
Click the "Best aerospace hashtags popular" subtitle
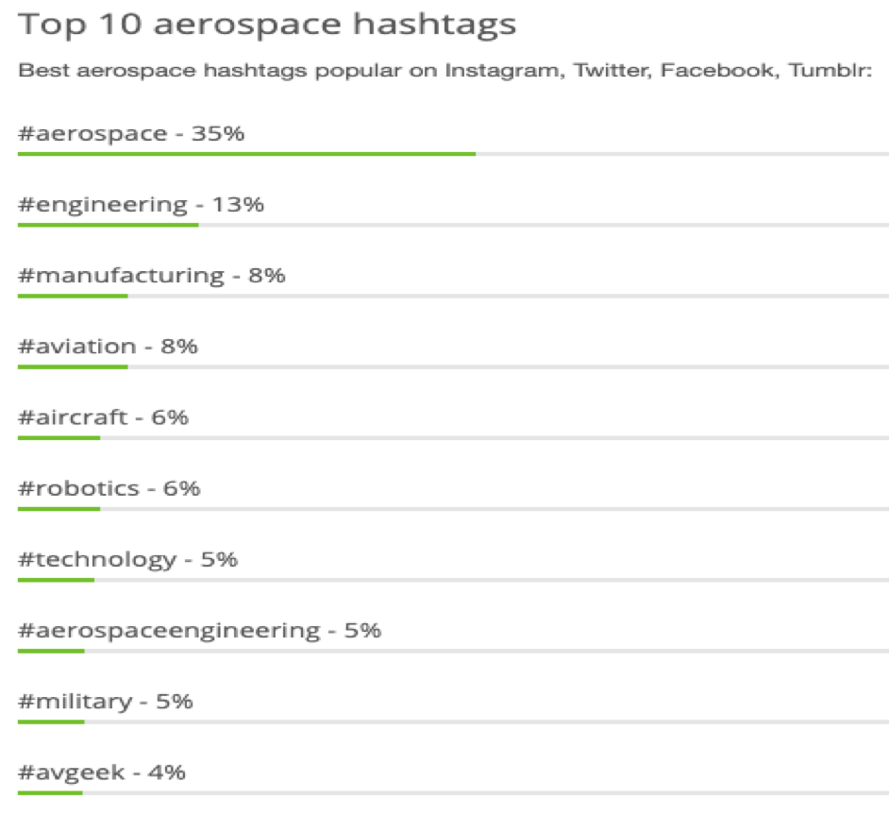pyautogui.click(x=444, y=71)
